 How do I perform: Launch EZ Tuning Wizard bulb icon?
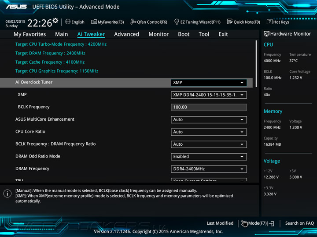(x=177, y=22)
